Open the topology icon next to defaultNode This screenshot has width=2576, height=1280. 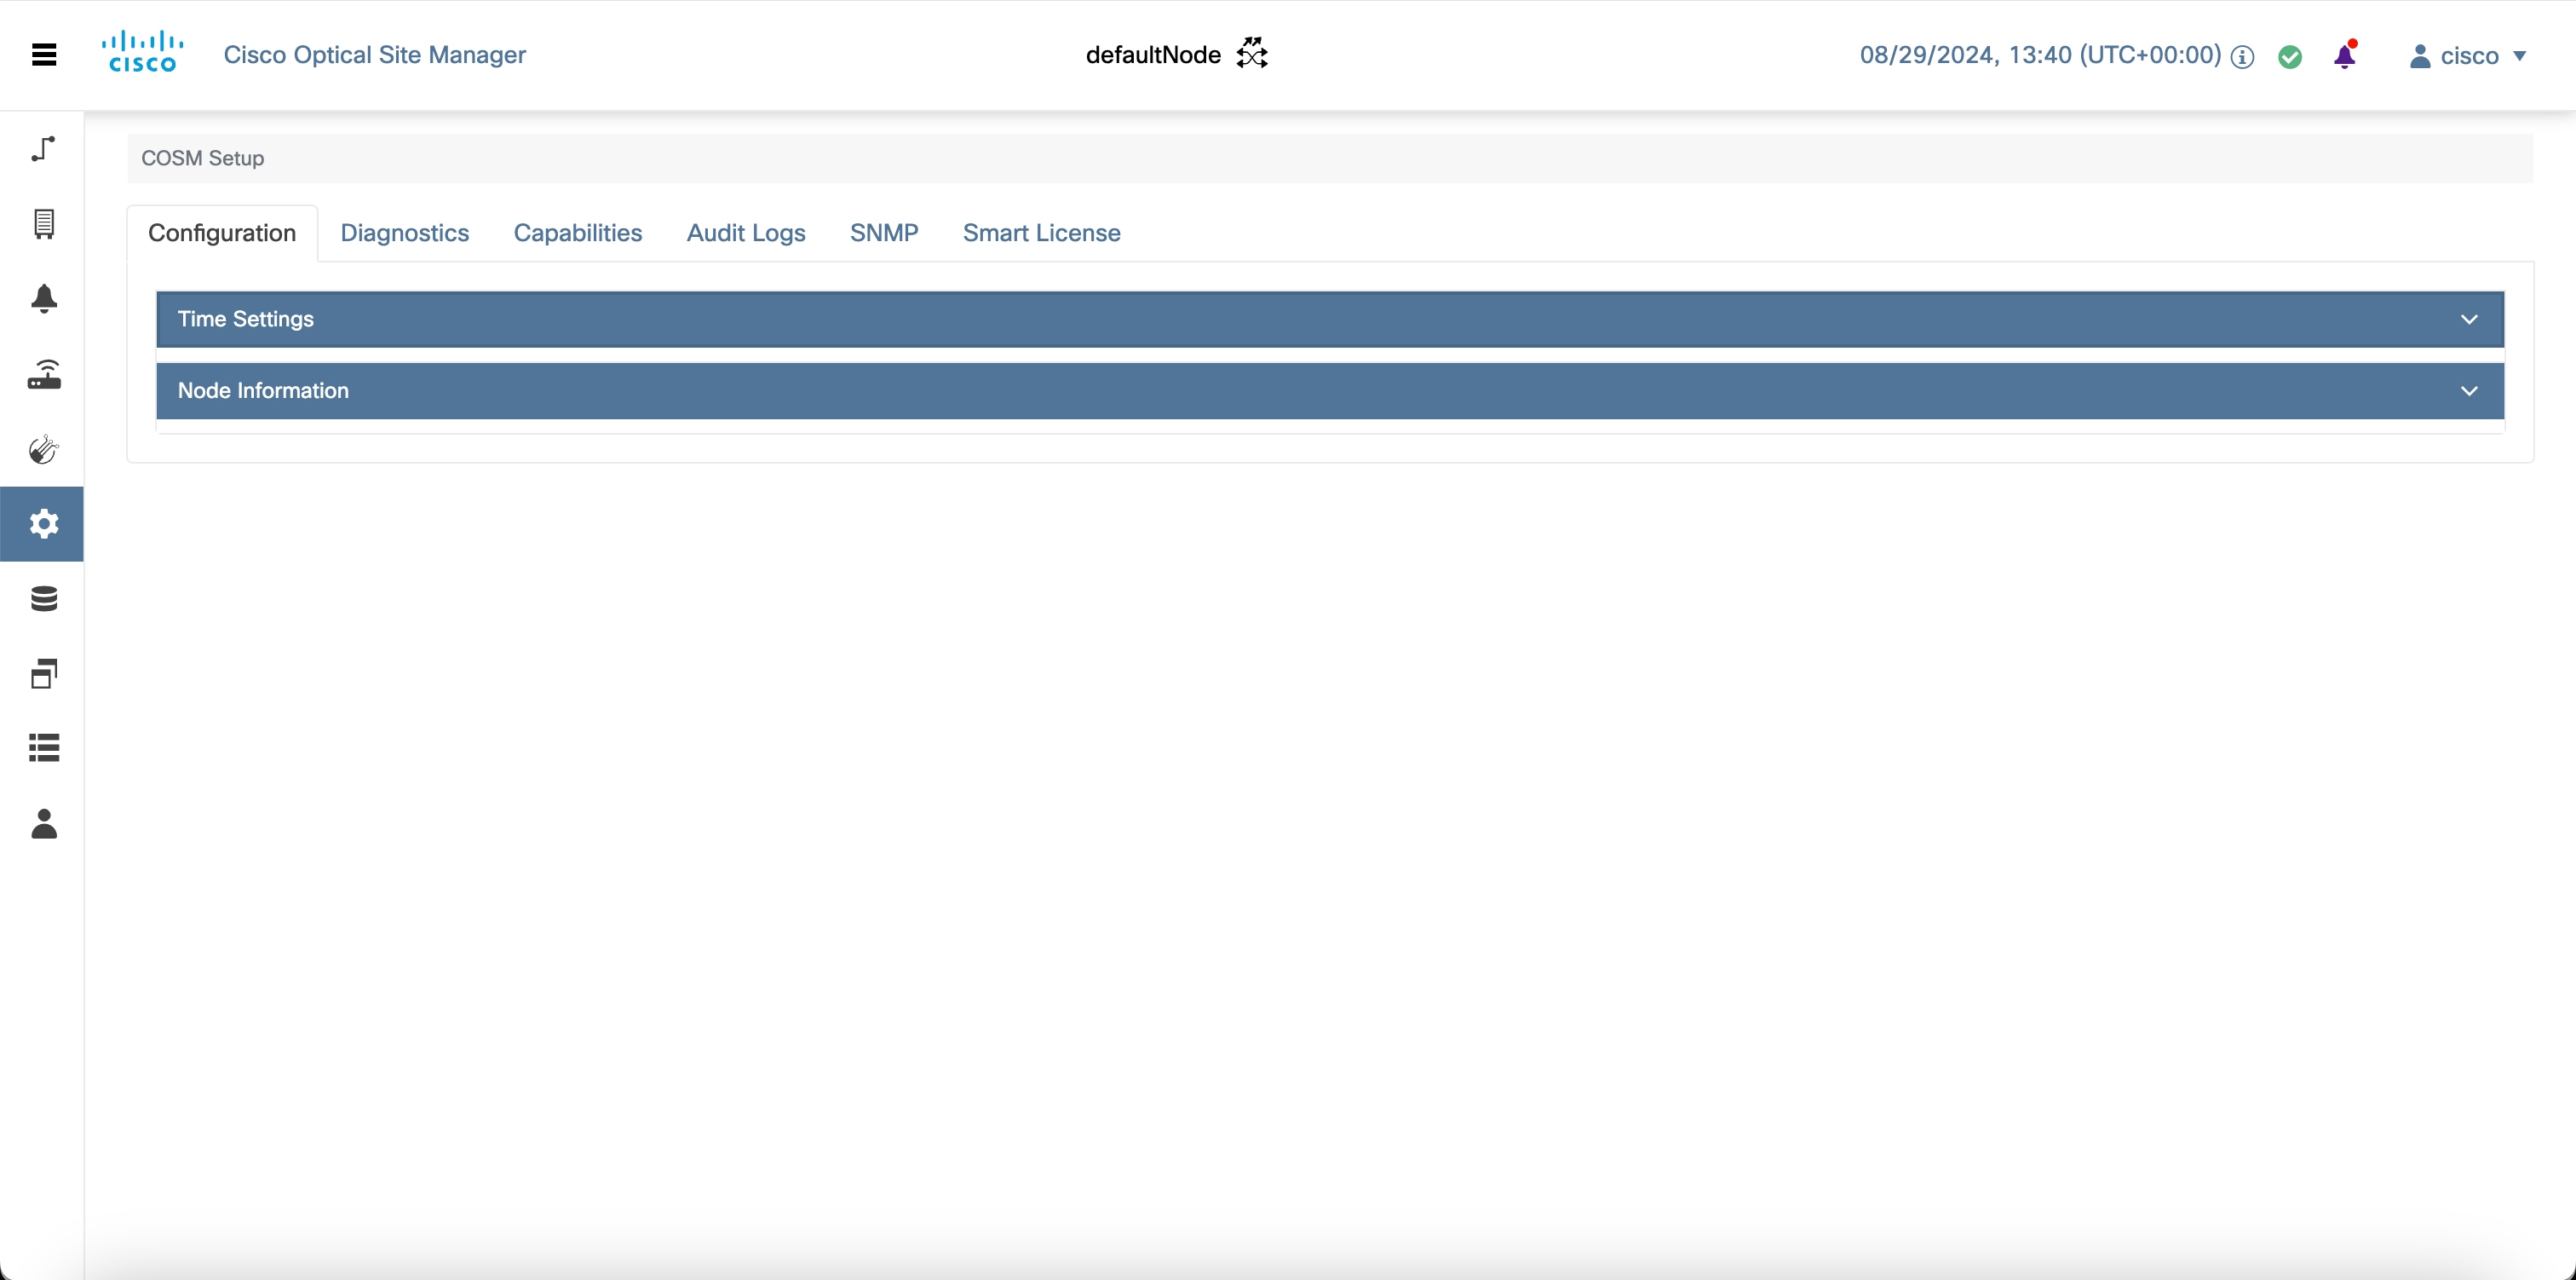(1252, 54)
